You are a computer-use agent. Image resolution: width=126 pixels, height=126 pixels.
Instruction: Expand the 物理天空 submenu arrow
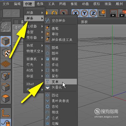tap(42, 51)
